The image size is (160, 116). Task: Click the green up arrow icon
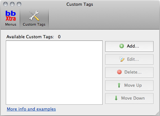[119, 85]
